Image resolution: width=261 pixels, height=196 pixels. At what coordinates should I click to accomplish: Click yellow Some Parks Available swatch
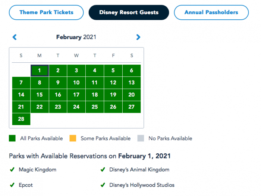tap(73, 138)
